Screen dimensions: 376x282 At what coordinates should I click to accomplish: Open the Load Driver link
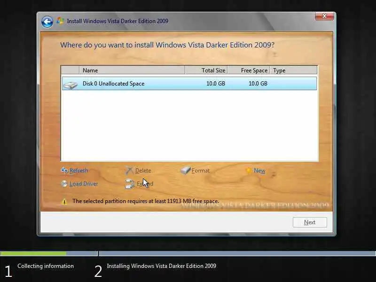84,184
